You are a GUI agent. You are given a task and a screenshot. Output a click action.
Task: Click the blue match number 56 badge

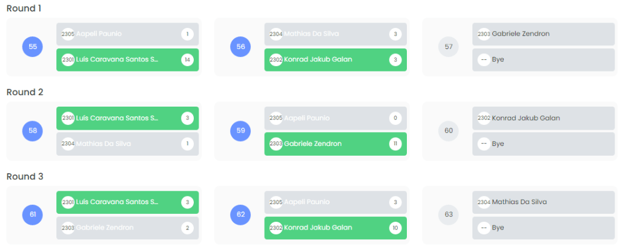click(241, 47)
